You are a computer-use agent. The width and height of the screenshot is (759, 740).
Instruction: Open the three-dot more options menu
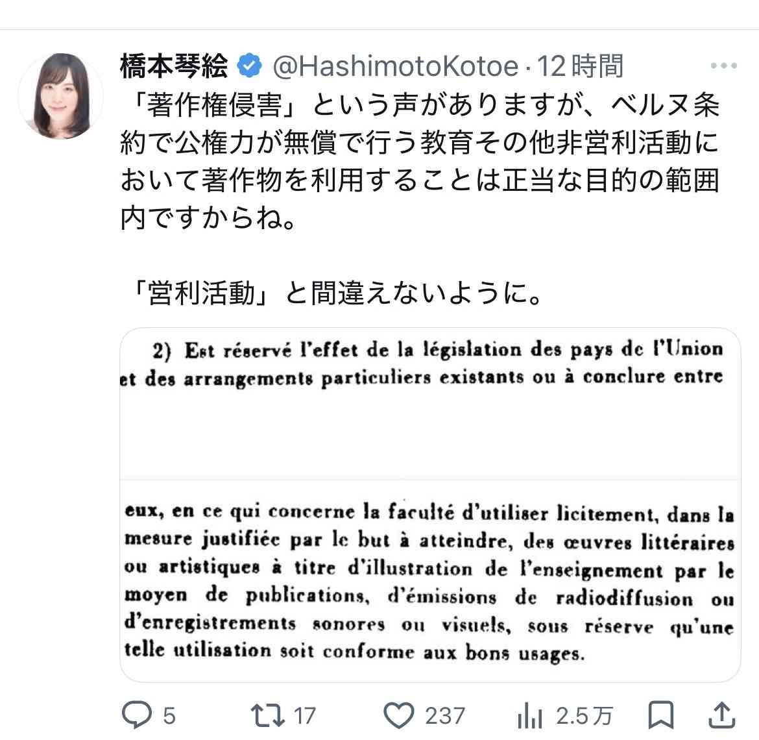click(724, 66)
